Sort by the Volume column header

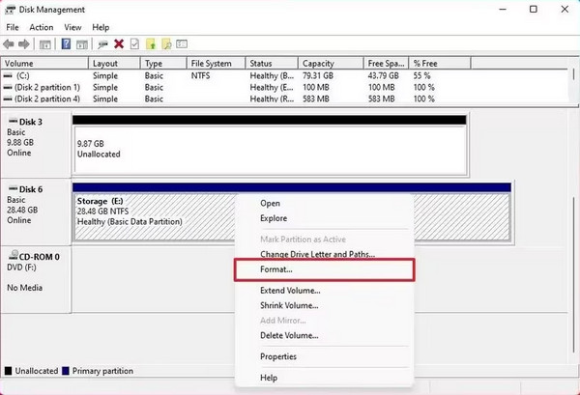[x=44, y=64]
